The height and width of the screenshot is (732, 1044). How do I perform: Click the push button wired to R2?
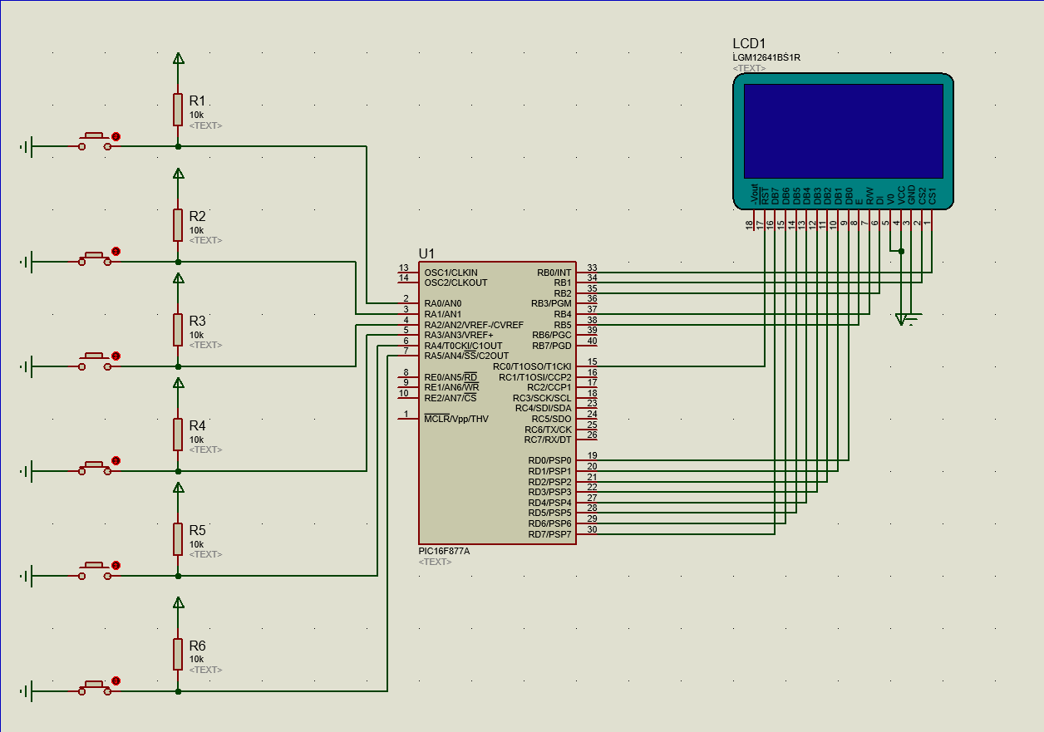pyautogui.click(x=95, y=257)
